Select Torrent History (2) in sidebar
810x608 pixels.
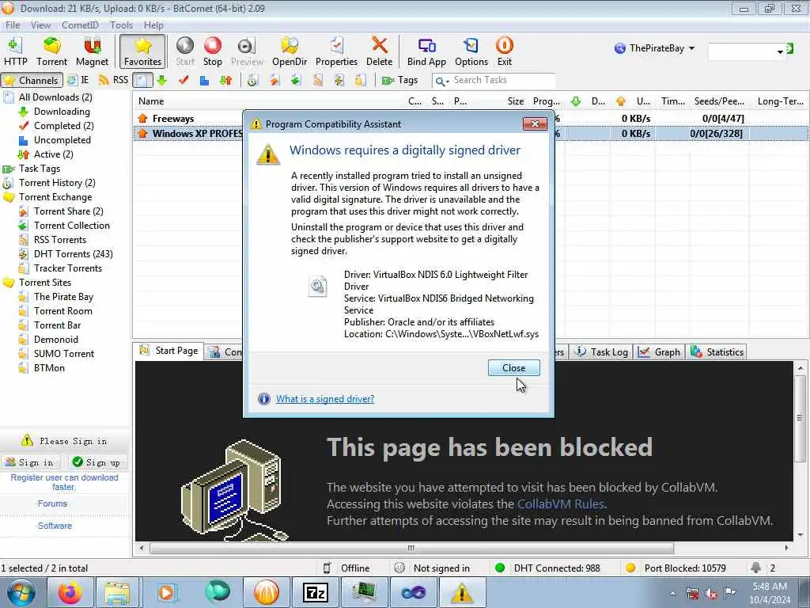(x=57, y=183)
